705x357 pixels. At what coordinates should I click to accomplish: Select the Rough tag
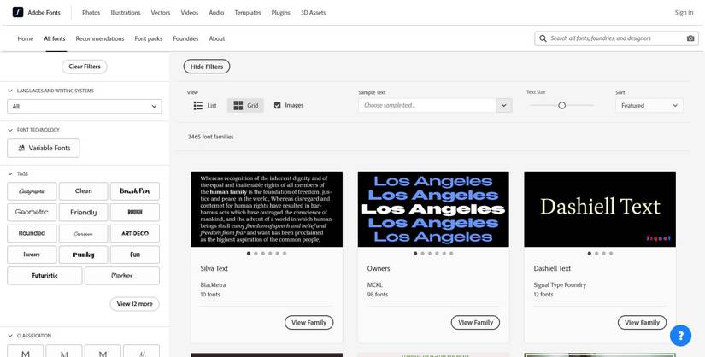(x=135, y=212)
